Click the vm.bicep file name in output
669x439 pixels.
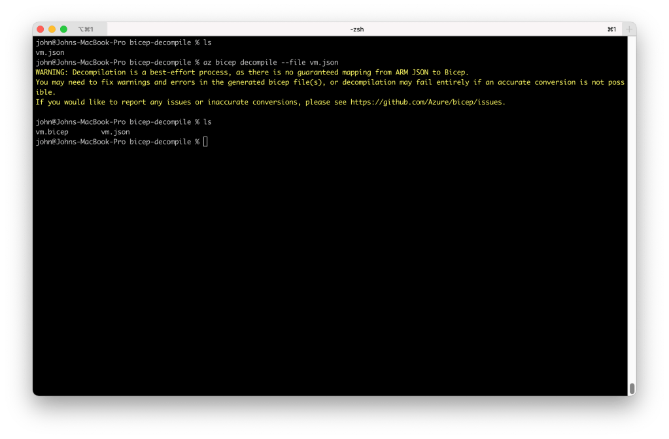(x=52, y=132)
